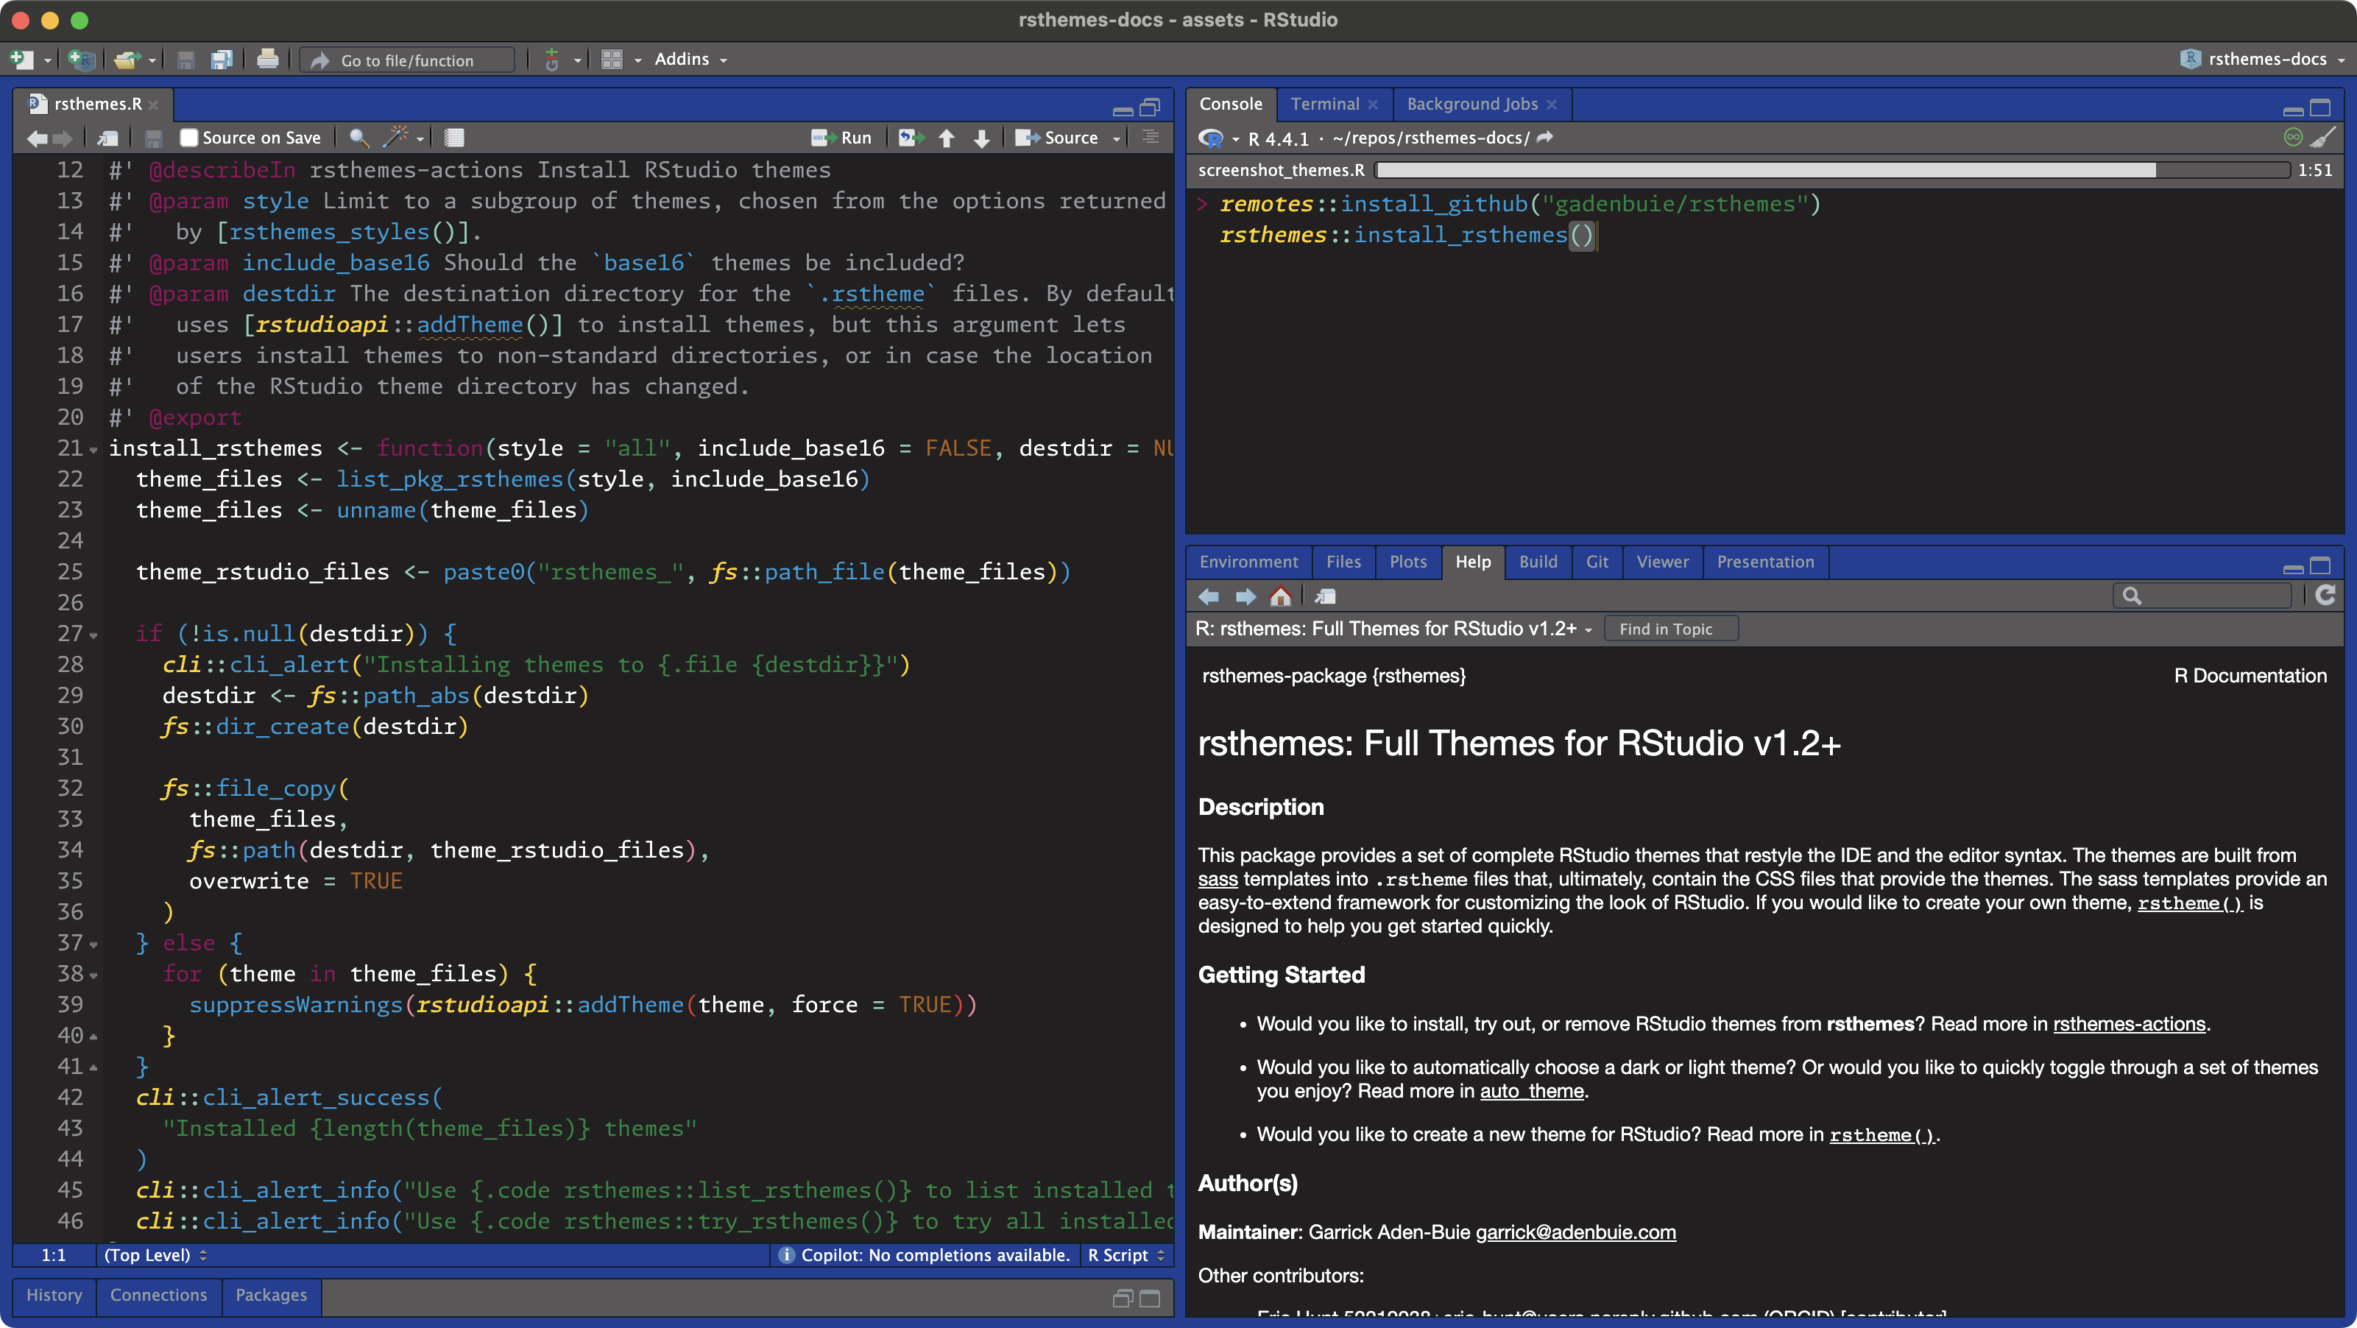The image size is (2357, 1328).
Task: Collapse the if block fold at line 27
Action: [93, 635]
